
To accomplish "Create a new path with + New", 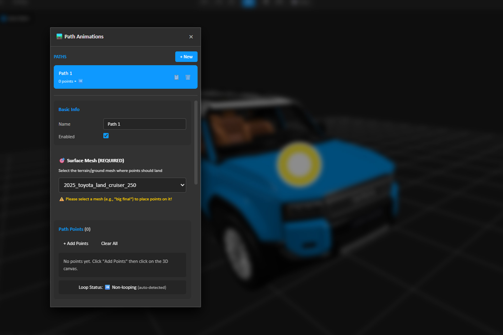I will coord(186,57).
